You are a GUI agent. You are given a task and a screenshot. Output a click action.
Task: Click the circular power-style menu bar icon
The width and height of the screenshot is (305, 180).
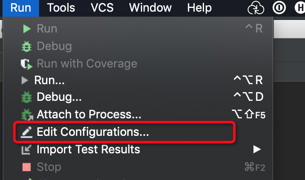coord(278,8)
